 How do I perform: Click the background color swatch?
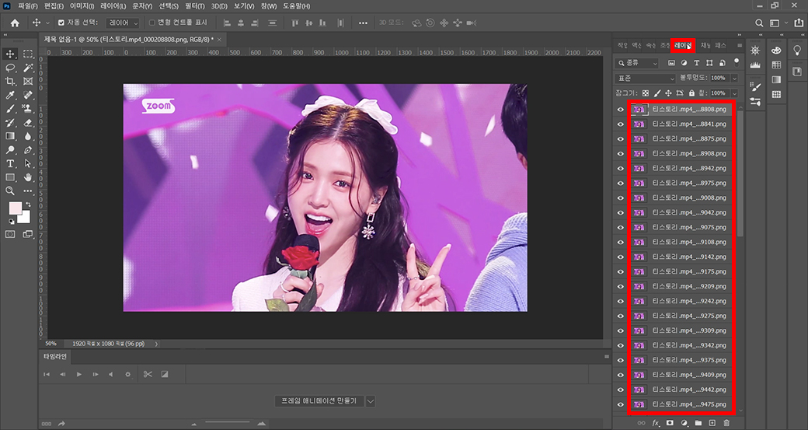25,218
